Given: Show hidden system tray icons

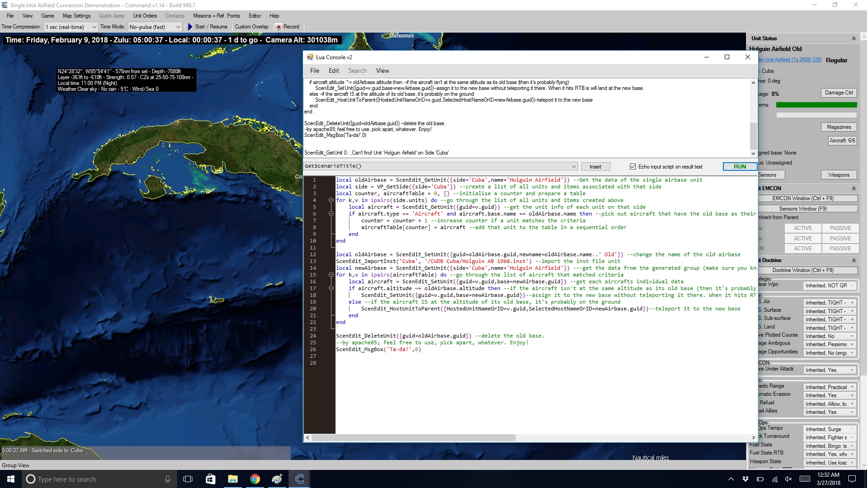Looking at the screenshot, I should [731, 479].
